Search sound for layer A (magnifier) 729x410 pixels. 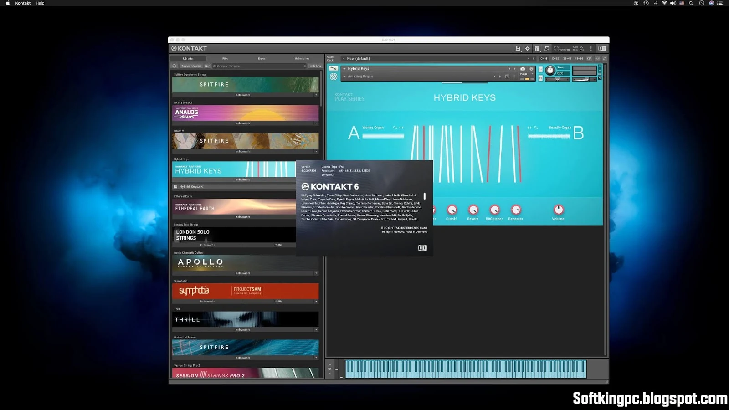(395, 128)
